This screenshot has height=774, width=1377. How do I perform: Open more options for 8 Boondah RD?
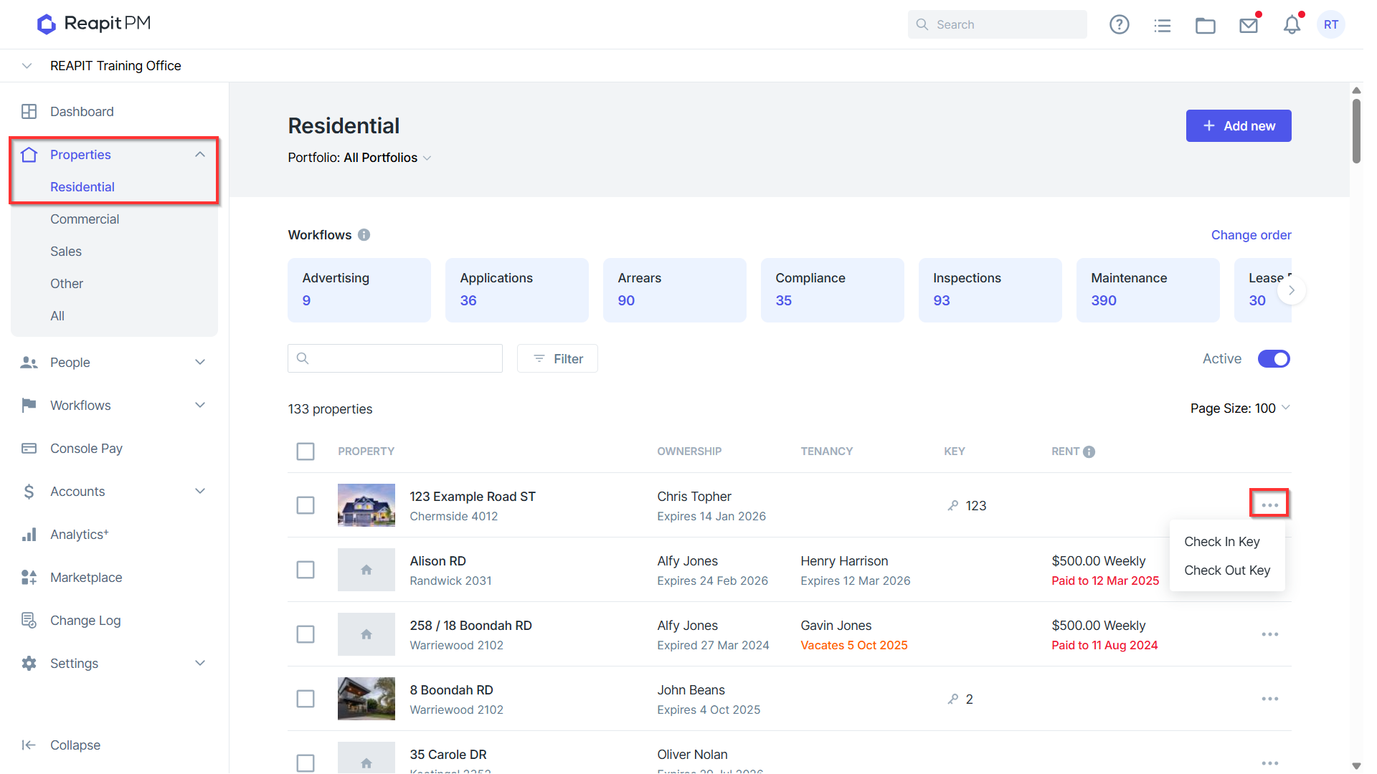(1269, 699)
